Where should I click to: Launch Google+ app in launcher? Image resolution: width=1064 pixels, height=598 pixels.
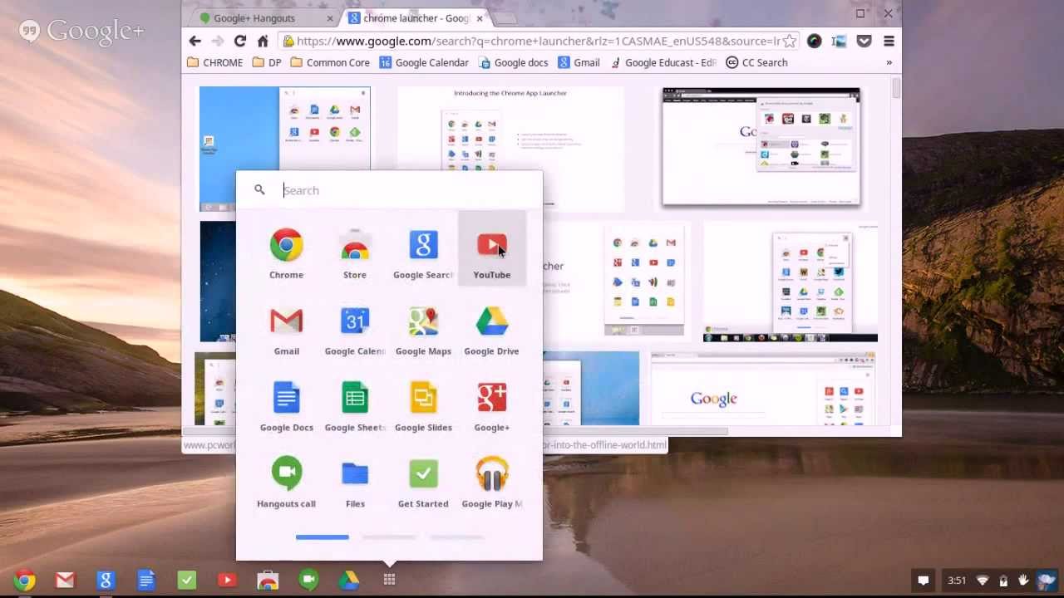(492, 406)
